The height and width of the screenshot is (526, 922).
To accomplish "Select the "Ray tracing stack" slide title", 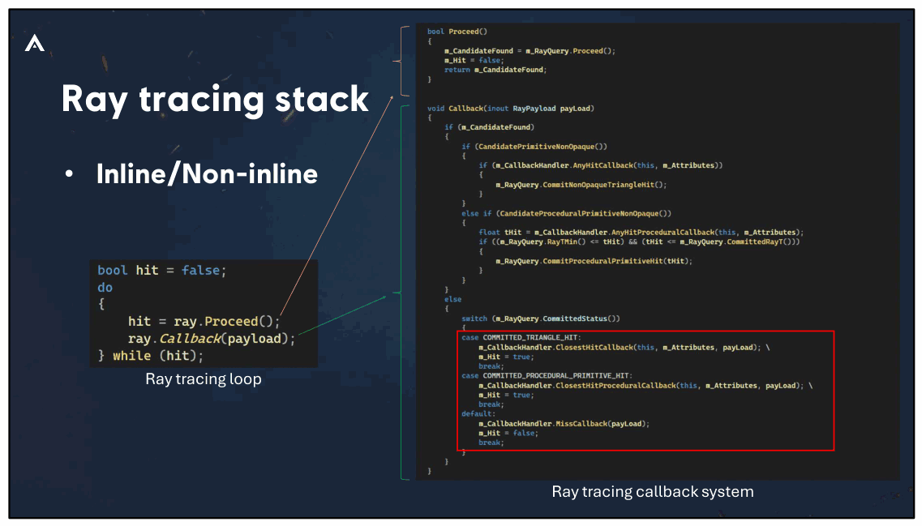I will point(215,99).
